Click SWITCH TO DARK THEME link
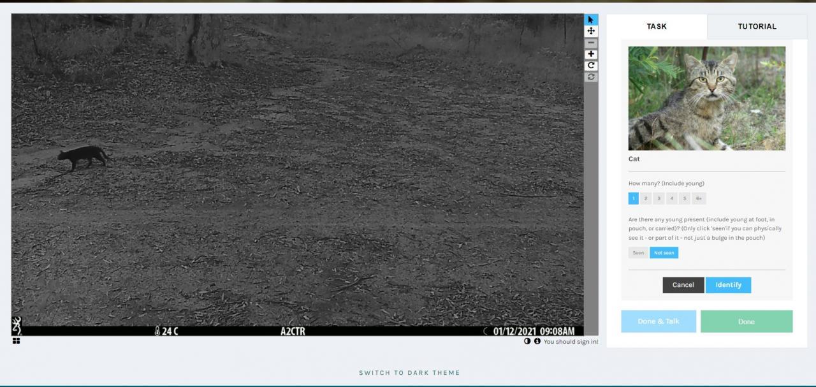This screenshot has height=387, width=816. (x=409, y=373)
